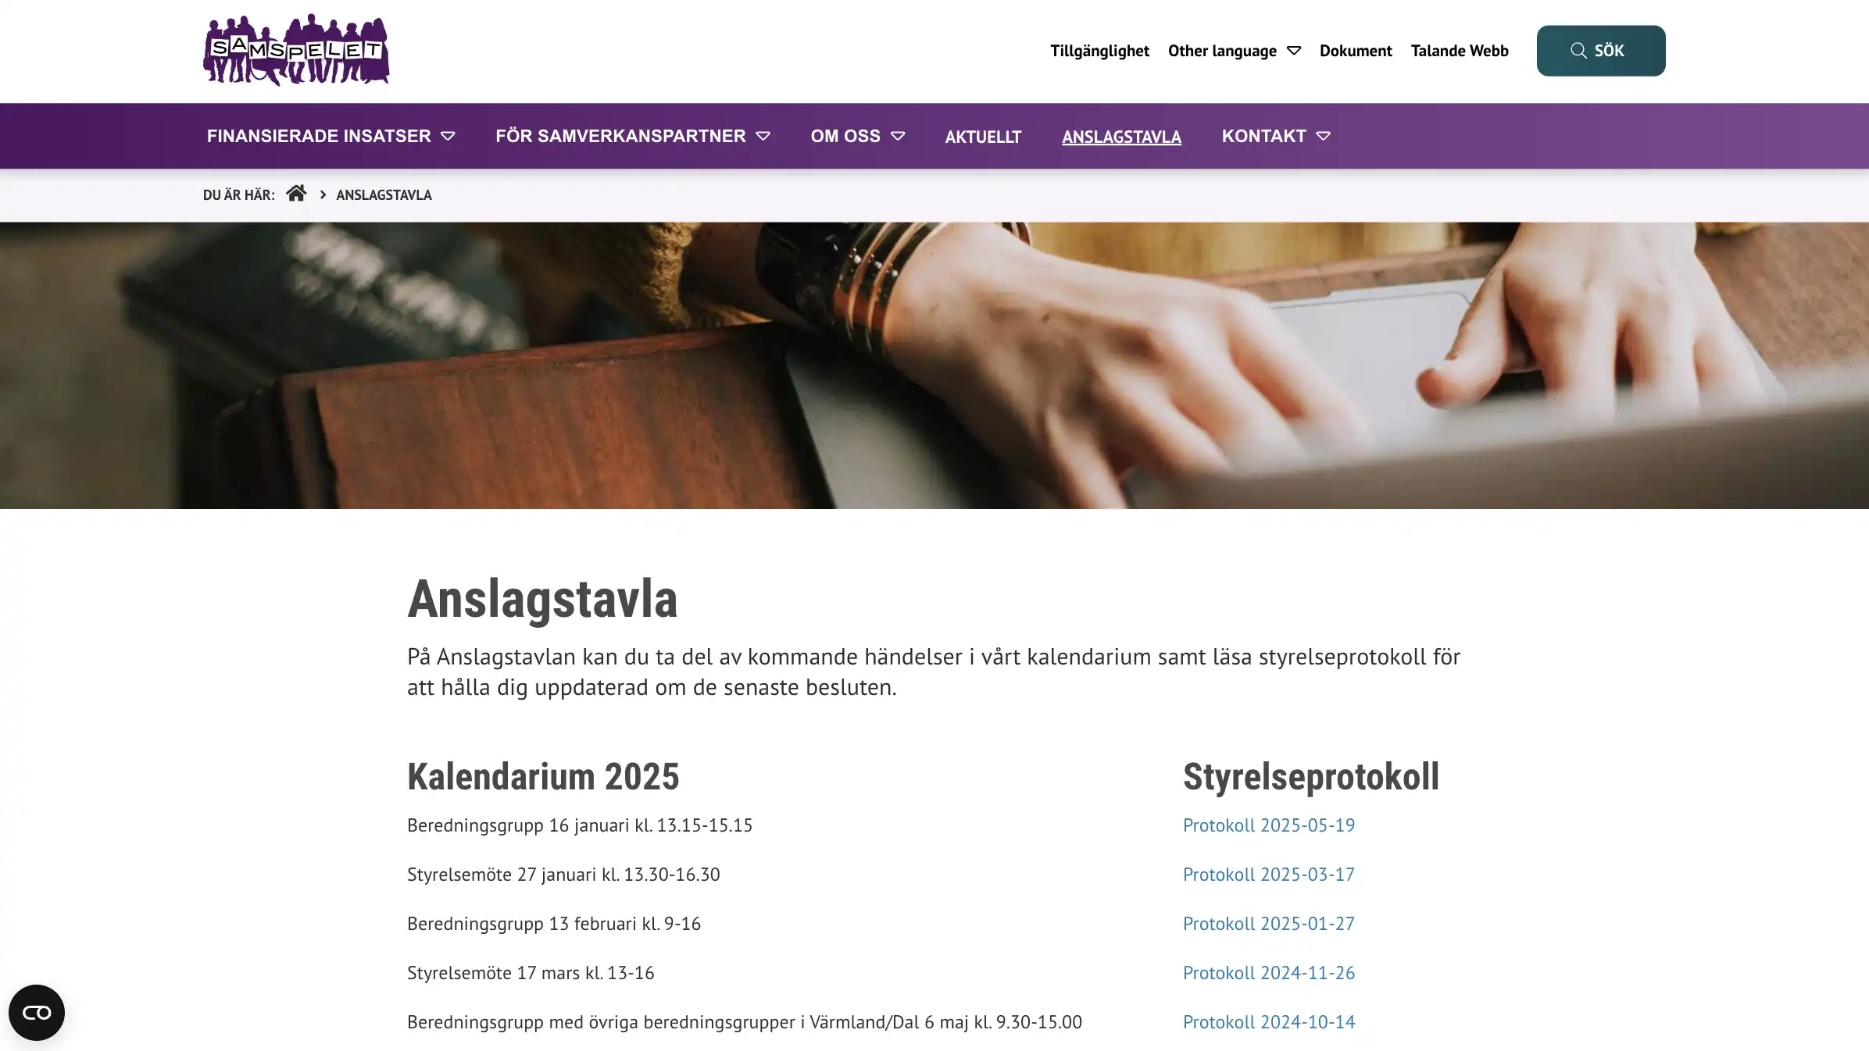Click the home icon in breadcrumb
Screen dimensions: 1869x1051
point(295,194)
